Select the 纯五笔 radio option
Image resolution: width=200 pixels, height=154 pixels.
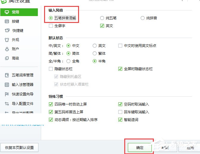click(102, 18)
